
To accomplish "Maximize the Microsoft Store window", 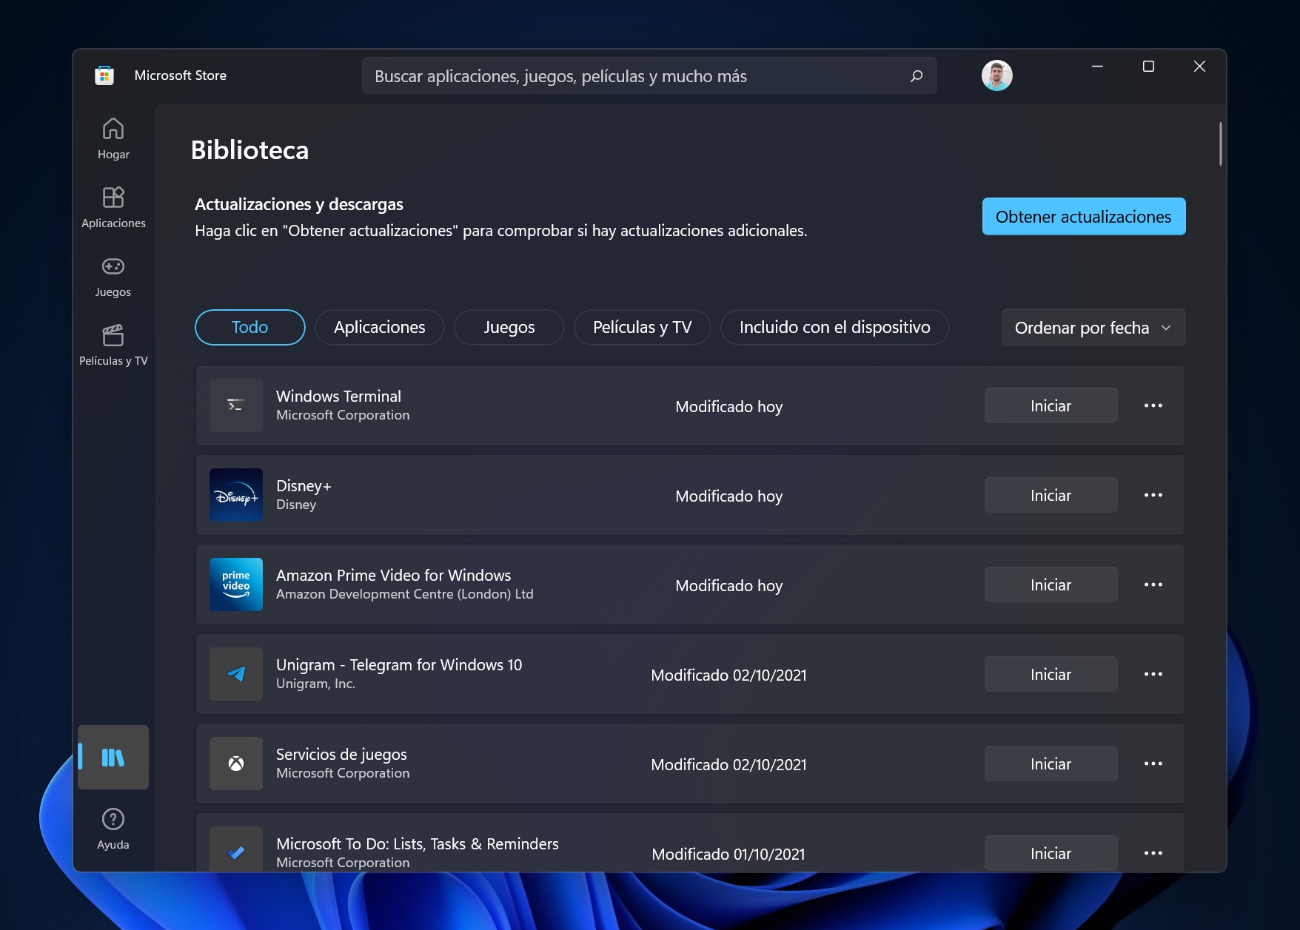I will [x=1148, y=67].
